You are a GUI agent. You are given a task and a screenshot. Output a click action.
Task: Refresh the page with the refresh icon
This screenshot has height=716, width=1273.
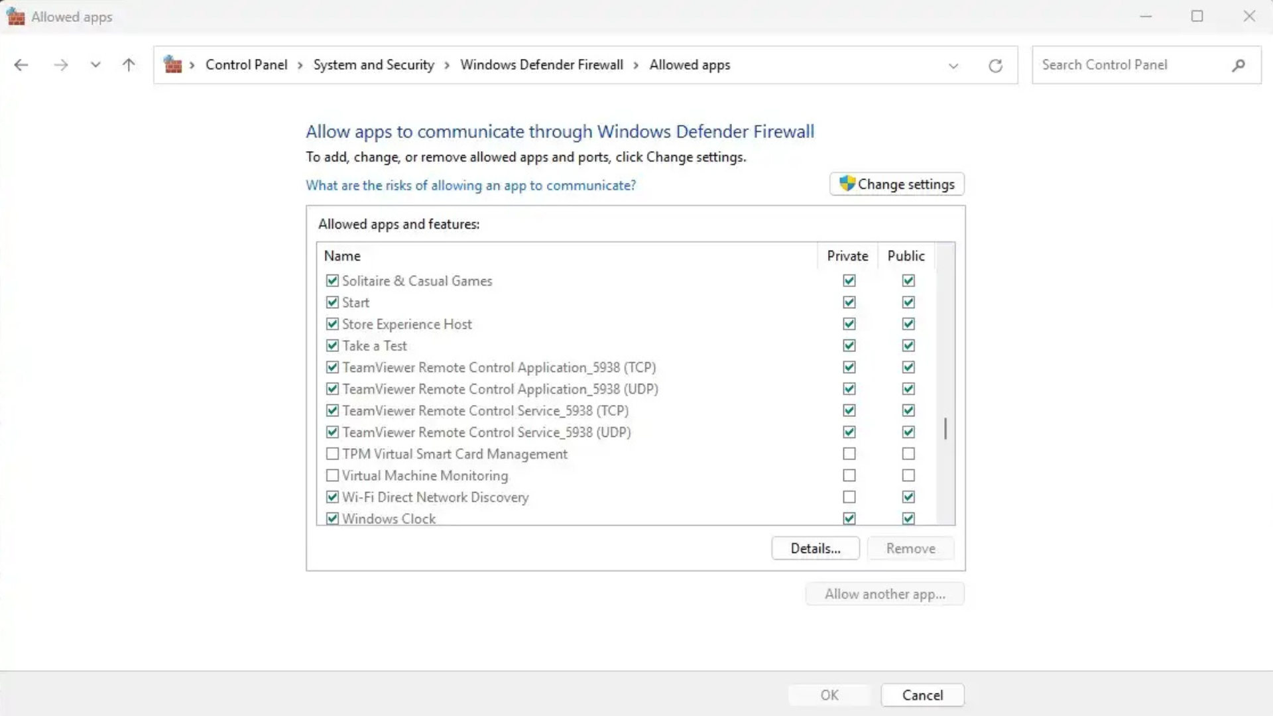(x=996, y=65)
